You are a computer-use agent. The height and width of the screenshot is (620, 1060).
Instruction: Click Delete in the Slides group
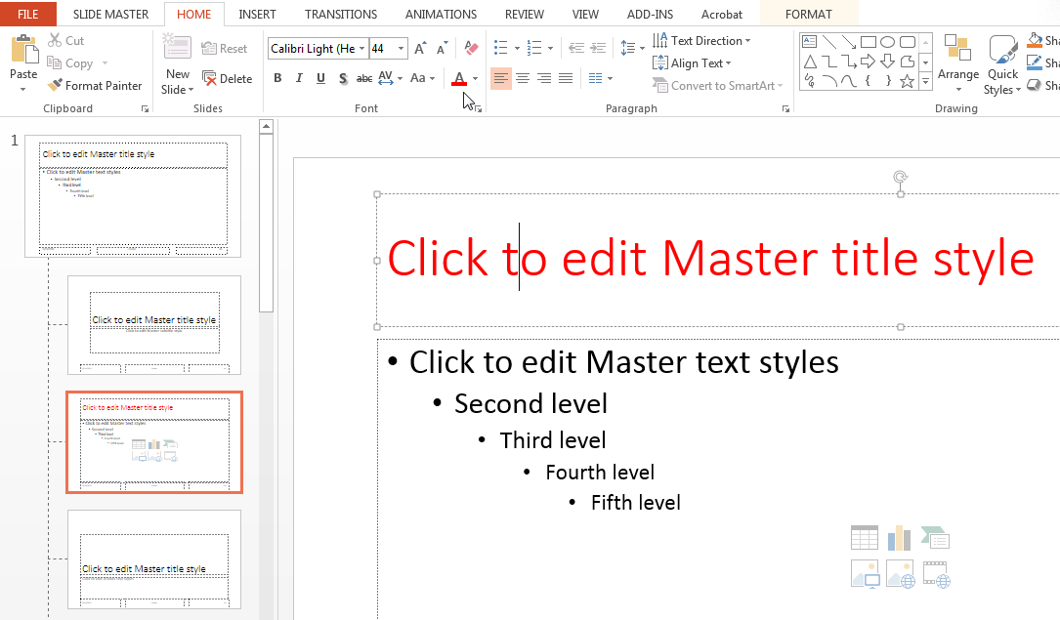tap(229, 78)
